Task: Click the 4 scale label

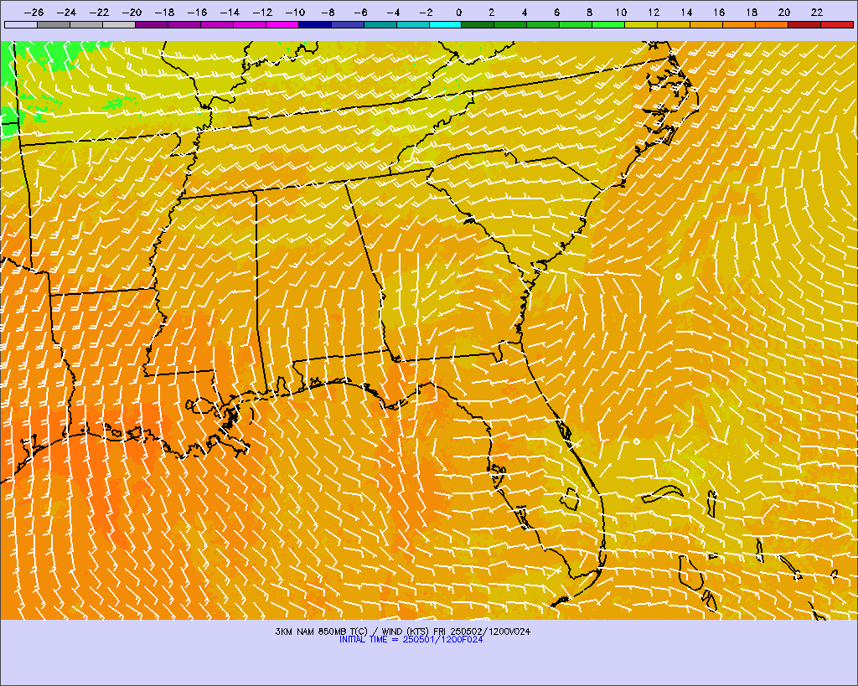Action: click(525, 13)
